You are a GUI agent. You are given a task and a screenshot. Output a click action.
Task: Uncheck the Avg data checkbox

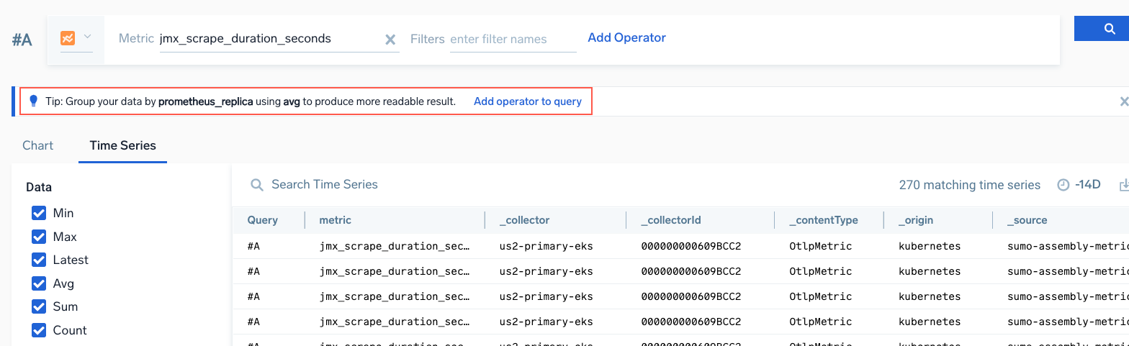[39, 283]
